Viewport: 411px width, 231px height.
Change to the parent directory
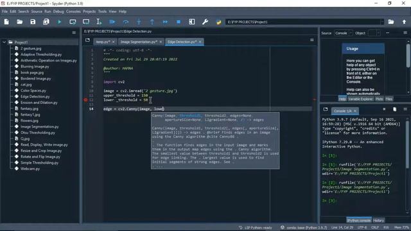[404, 22]
